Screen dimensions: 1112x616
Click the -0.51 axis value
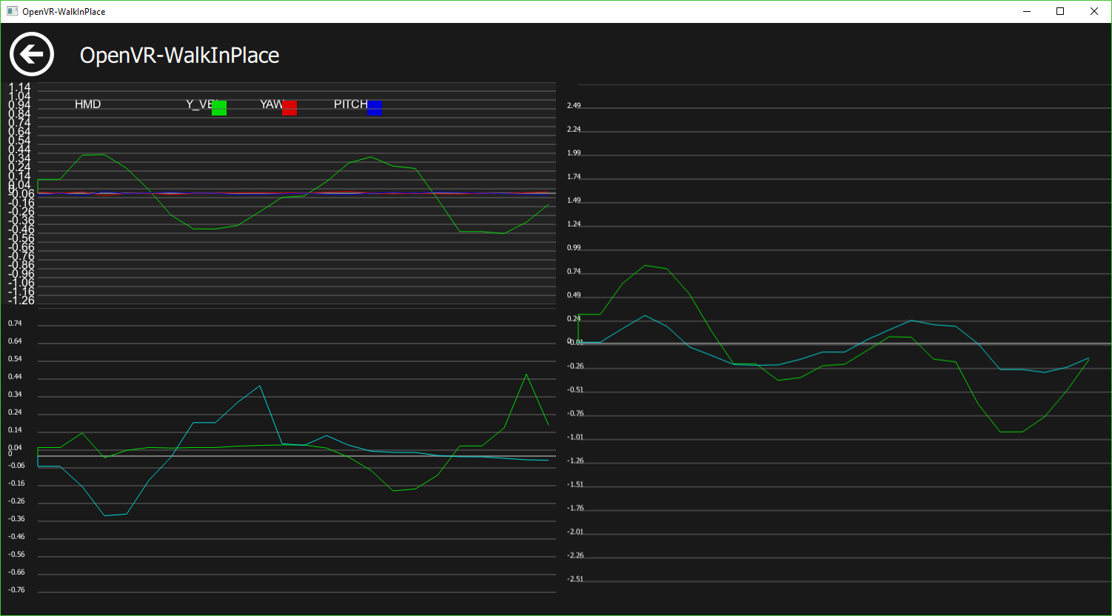(575, 390)
